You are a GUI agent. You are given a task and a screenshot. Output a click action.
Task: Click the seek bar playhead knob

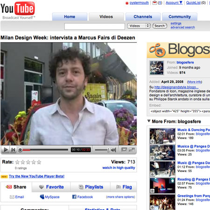20,150
